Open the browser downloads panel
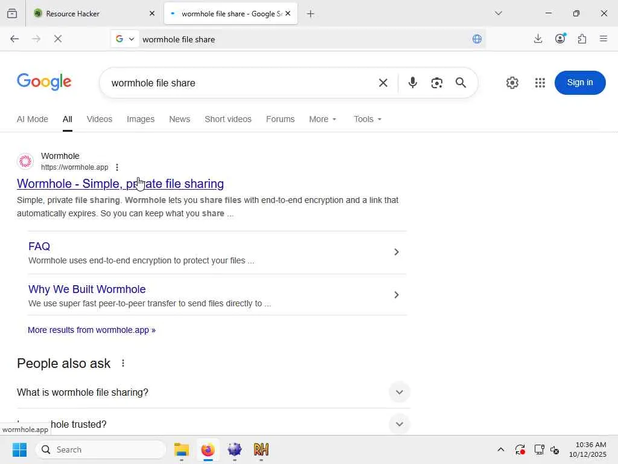Screen dimensions: 618x464 pos(538,39)
